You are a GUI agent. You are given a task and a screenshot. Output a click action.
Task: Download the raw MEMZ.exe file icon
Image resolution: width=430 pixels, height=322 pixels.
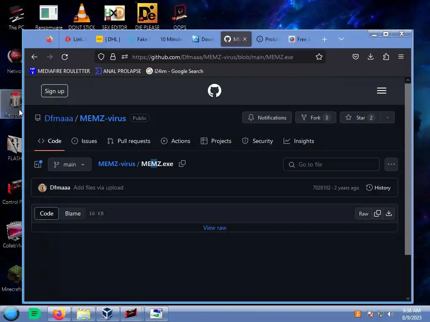point(388,213)
